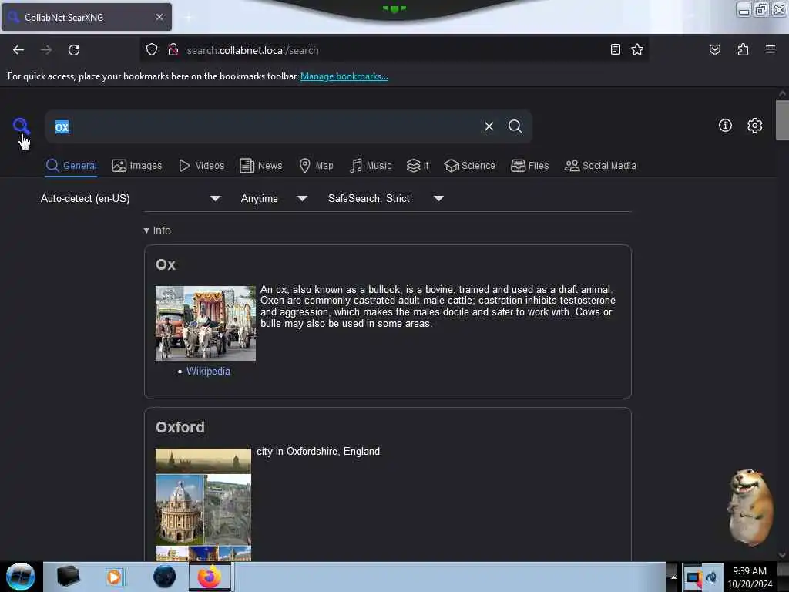
Task: Reload the current page
Action: (74, 50)
